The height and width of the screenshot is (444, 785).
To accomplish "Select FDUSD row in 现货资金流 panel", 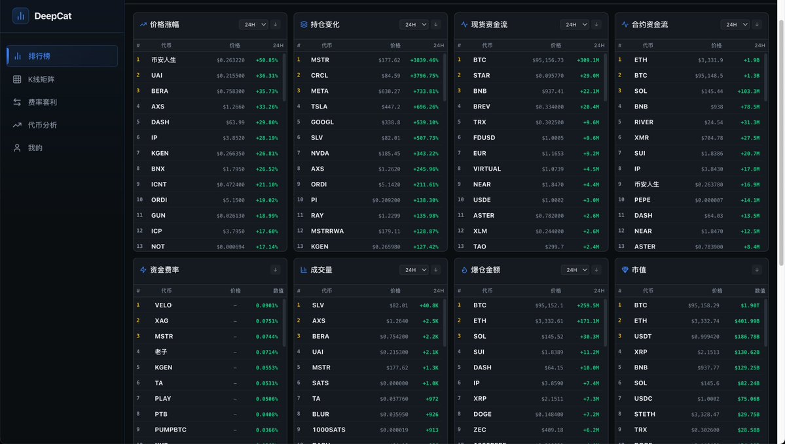I will (528, 137).
